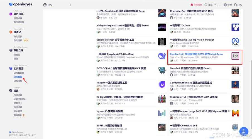Click the notification bell icon
The height and width of the screenshot is (139, 252).
[192, 5]
